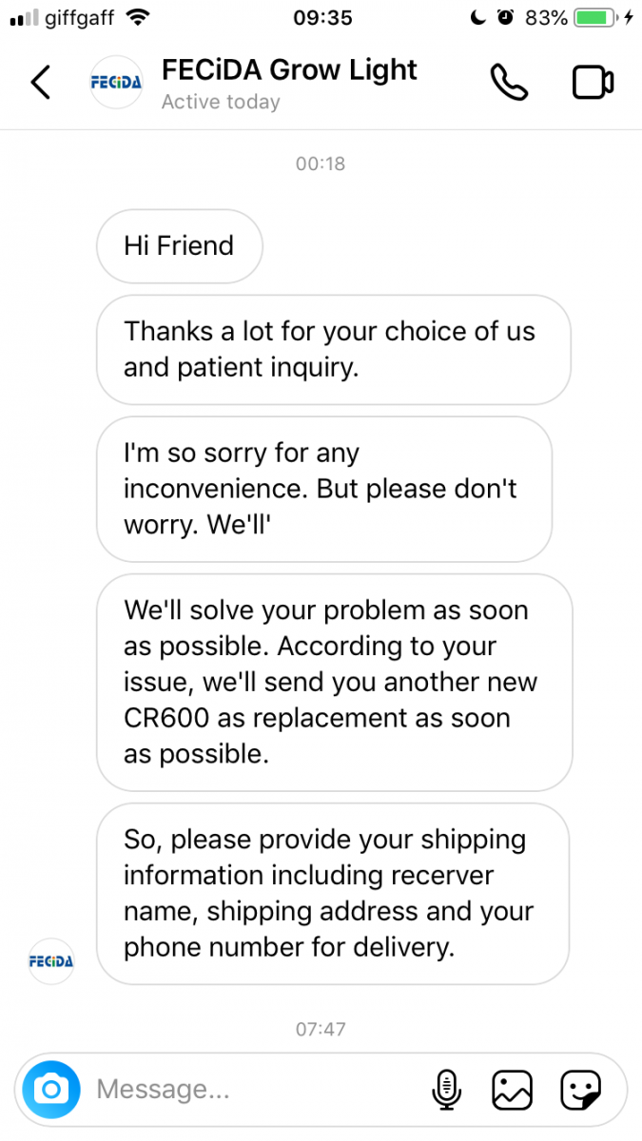Image resolution: width=642 pixels, height=1141 pixels.
Task: Tap the "I'm so sorry" message bubble
Action: pyautogui.click(x=323, y=489)
